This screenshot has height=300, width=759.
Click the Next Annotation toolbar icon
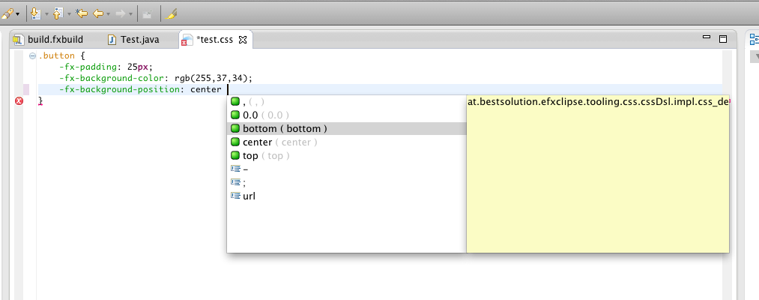pyautogui.click(x=34, y=13)
